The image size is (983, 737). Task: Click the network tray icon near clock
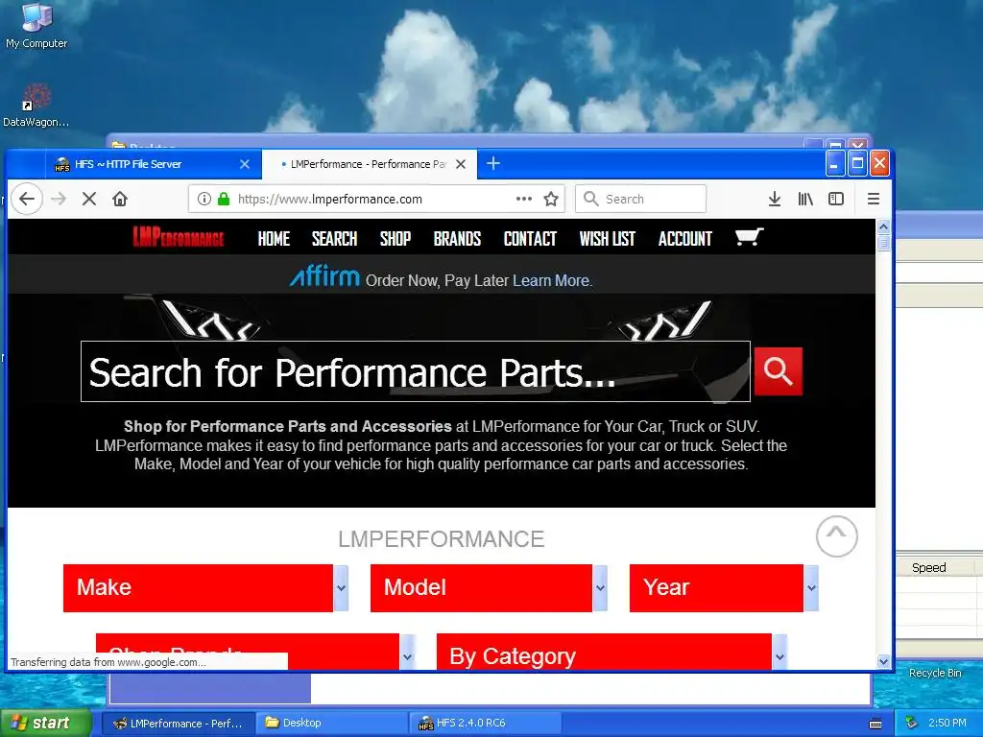point(911,723)
